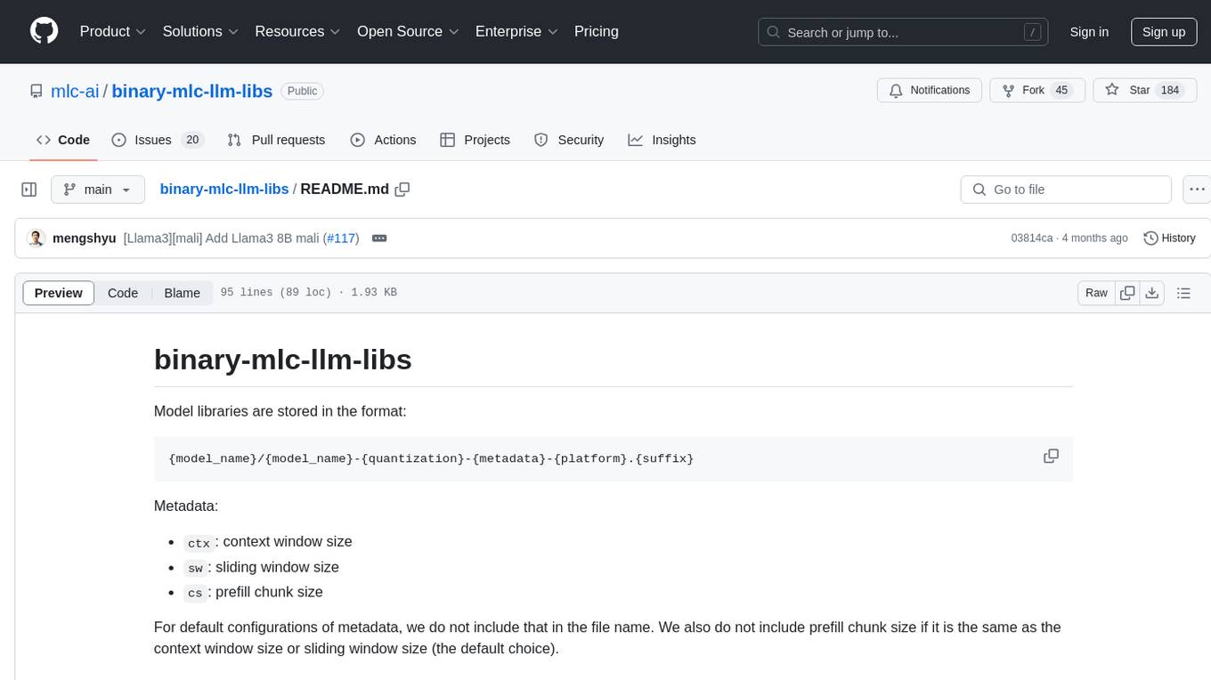Viewport: 1211px width, 680px height.
Task: Open mengshyu author link
Action: coord(85,238)
